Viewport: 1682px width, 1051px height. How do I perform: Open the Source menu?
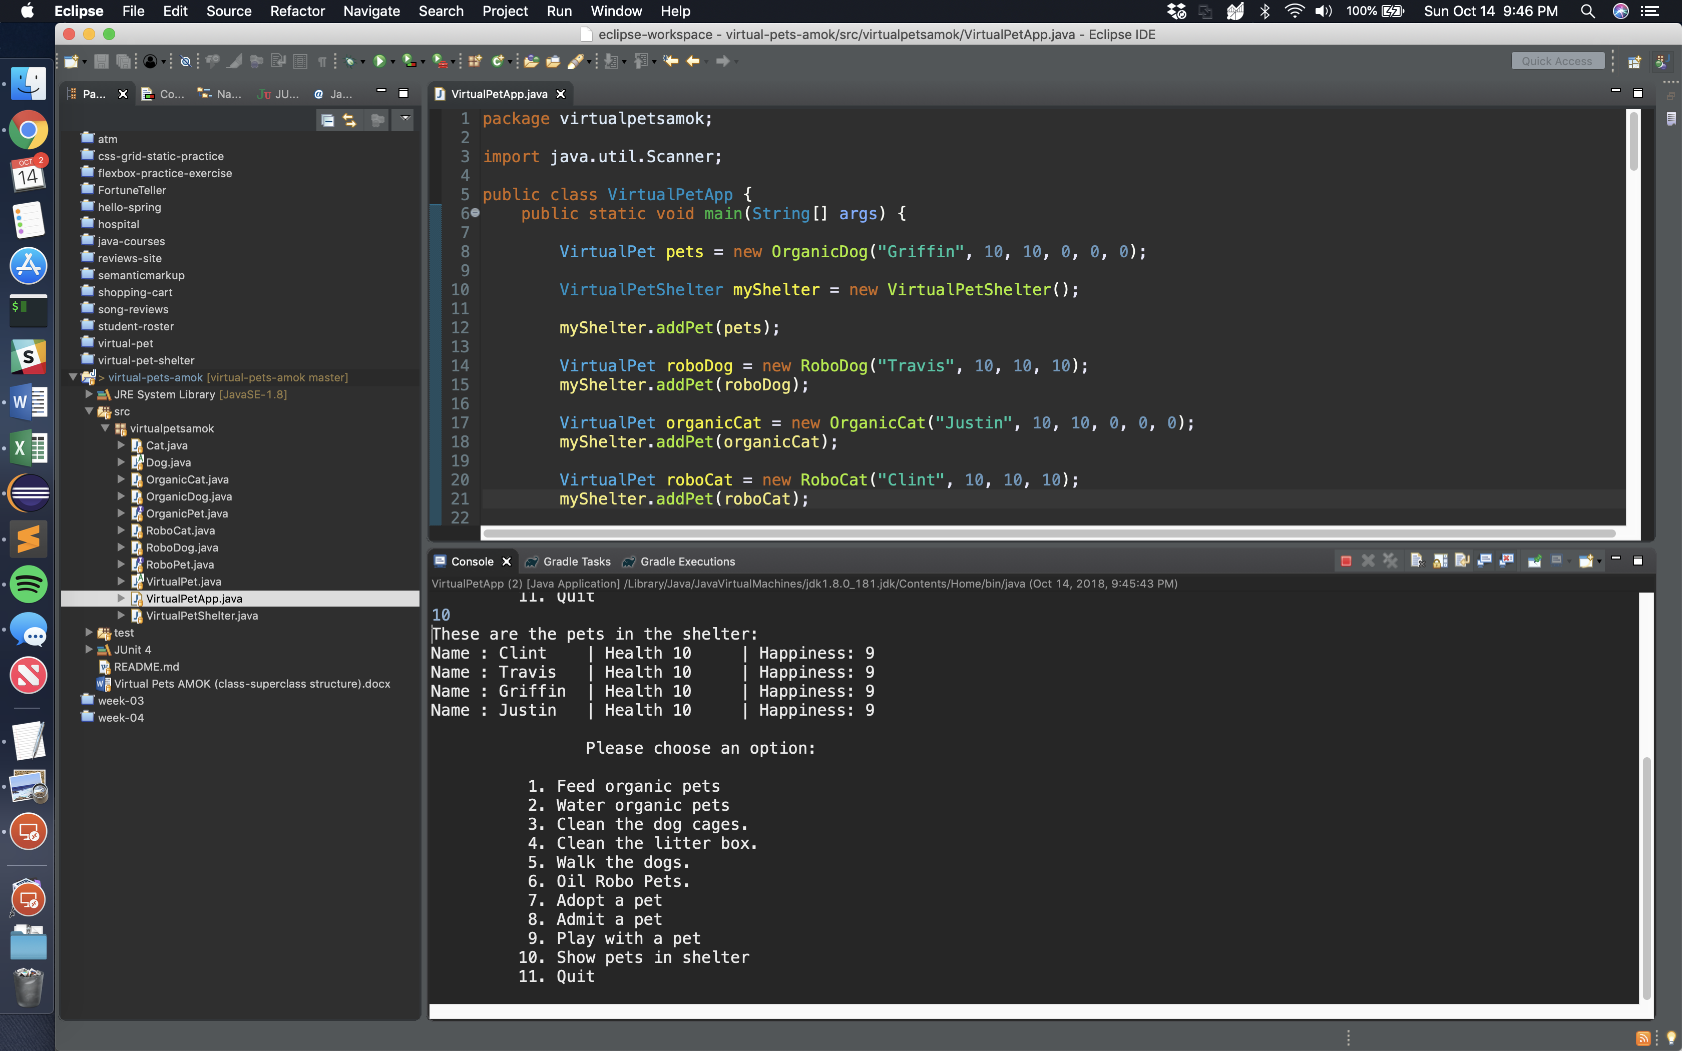coord(229,11)
